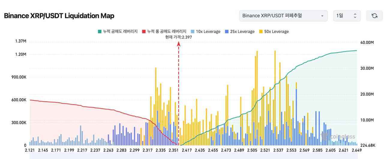The image size is (384, 159).
Task: Click the 2.171 price axis label
Action: pos(56,150)
